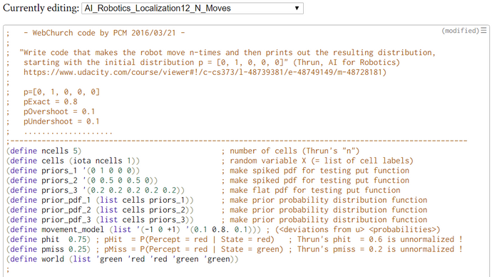Click the 'pOvershoot = 0.1' comment line
This screenshot has height=277, width=492.
point(59,111)
